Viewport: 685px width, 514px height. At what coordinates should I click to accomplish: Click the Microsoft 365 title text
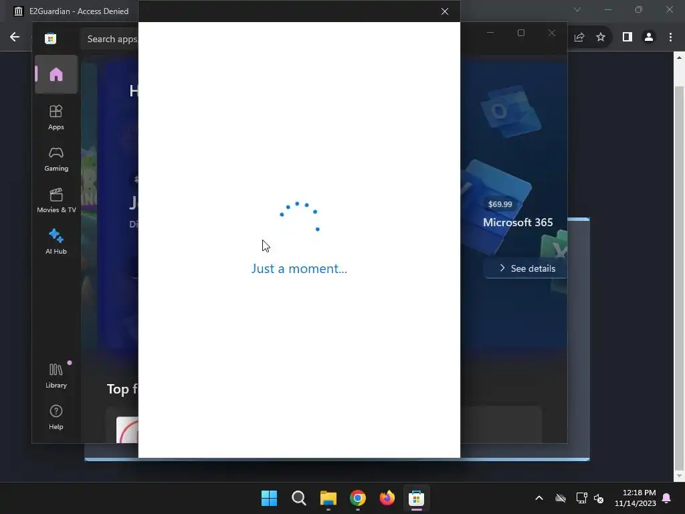coord(518,222)
